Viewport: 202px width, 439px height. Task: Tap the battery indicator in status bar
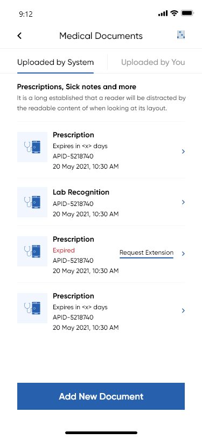tap(187, 13)
